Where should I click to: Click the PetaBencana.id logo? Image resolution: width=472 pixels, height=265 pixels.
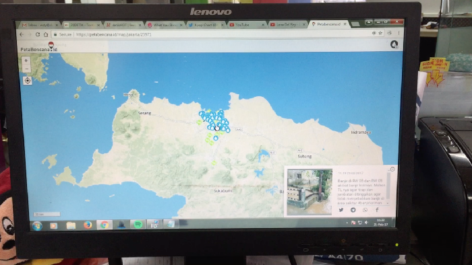pos(39,47)
